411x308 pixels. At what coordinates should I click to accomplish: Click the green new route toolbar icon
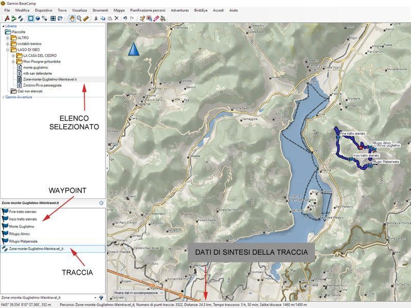click(14, 18)
